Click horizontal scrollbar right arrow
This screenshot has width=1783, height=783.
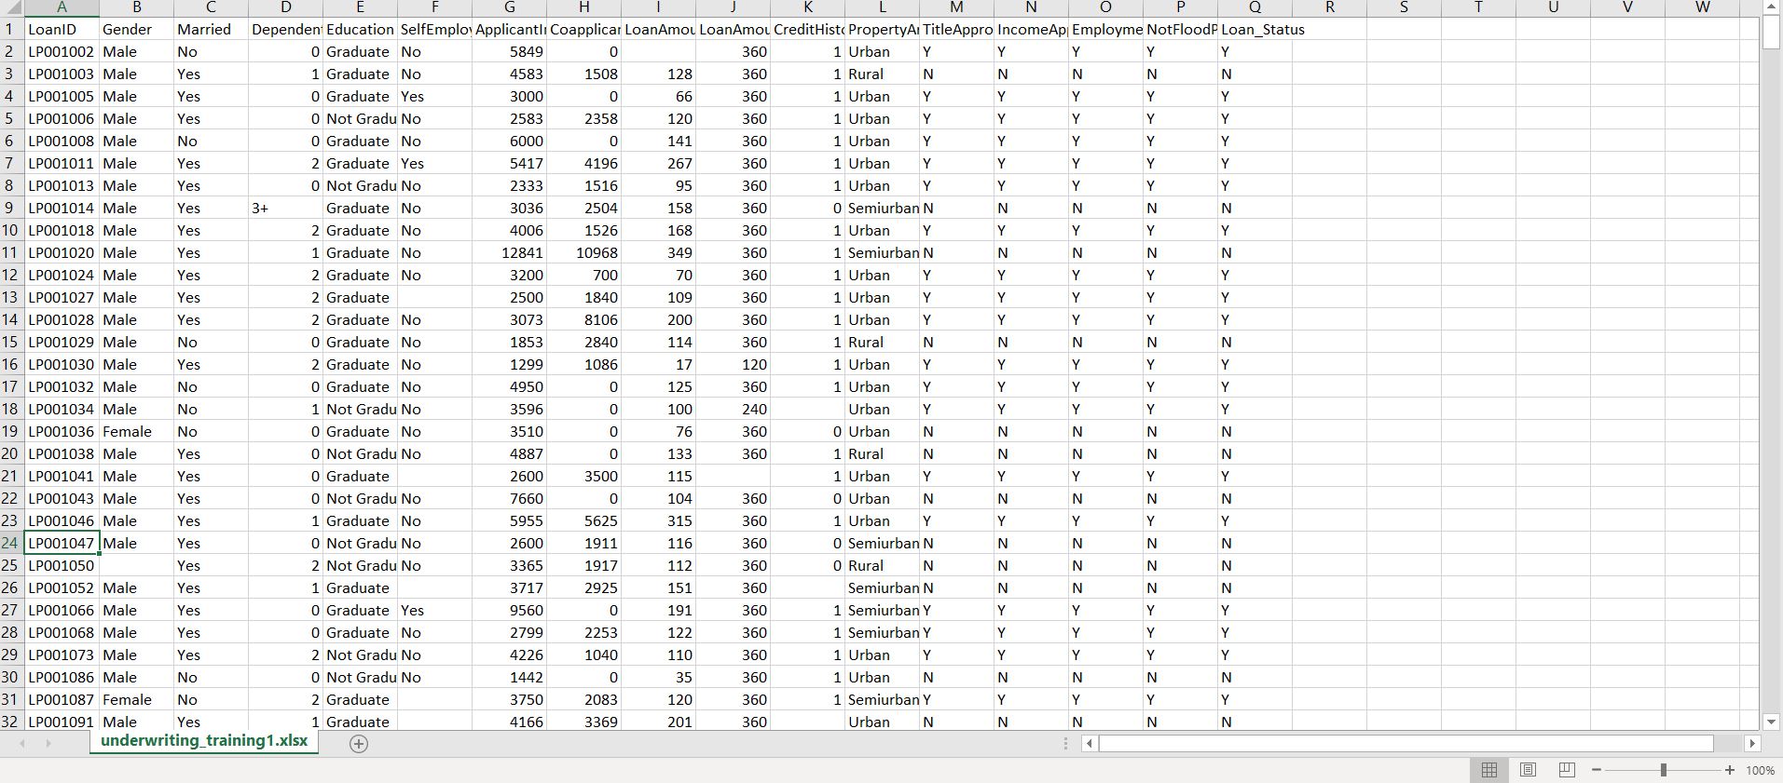(1752, 743)
